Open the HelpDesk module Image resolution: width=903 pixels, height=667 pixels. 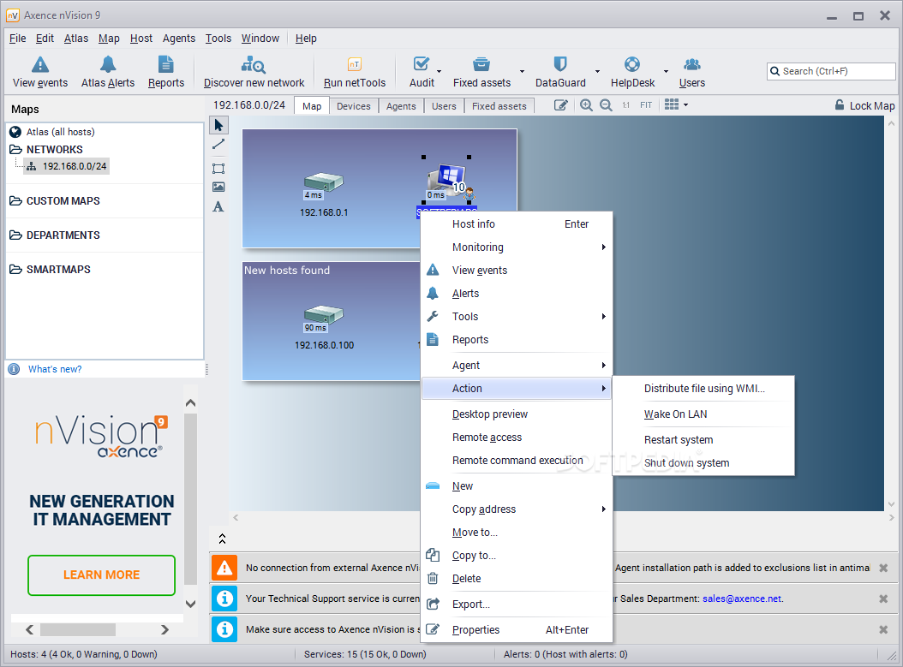tap(632, 72)
